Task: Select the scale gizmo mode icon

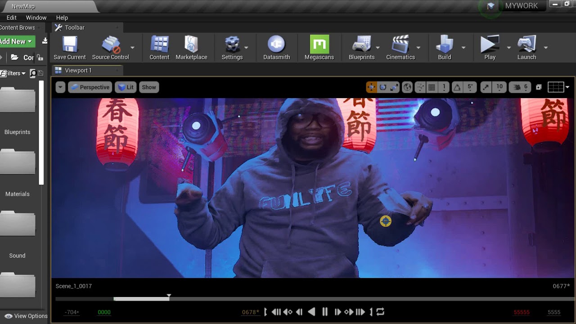Action: [394, 87]
